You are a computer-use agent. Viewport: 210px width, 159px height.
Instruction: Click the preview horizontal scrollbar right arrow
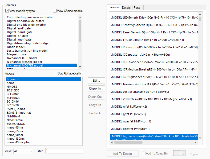pos(197,142)
